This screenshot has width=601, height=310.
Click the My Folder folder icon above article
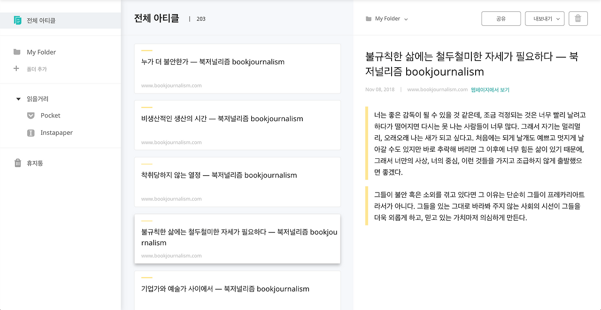(x=369, y=18)
